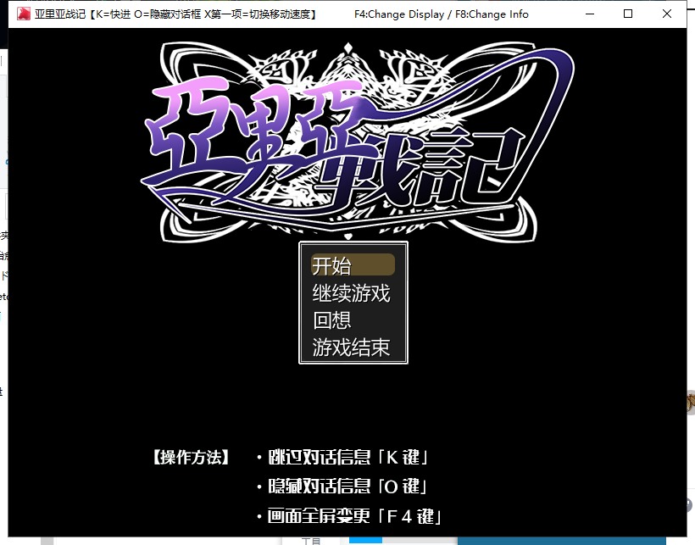This screenshot has width=695, height=545.
Task: Maximize the game window
Action: click(x=628, y=14)
